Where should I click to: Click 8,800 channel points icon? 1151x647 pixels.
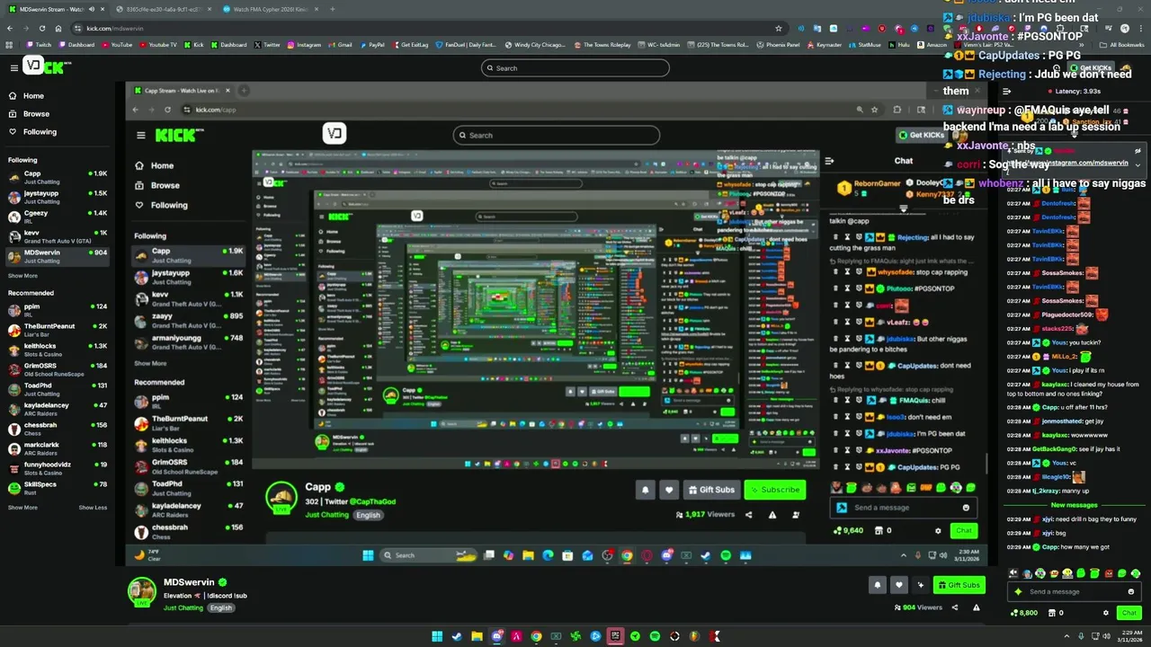pyautogui.click(x=1013, y=613)
